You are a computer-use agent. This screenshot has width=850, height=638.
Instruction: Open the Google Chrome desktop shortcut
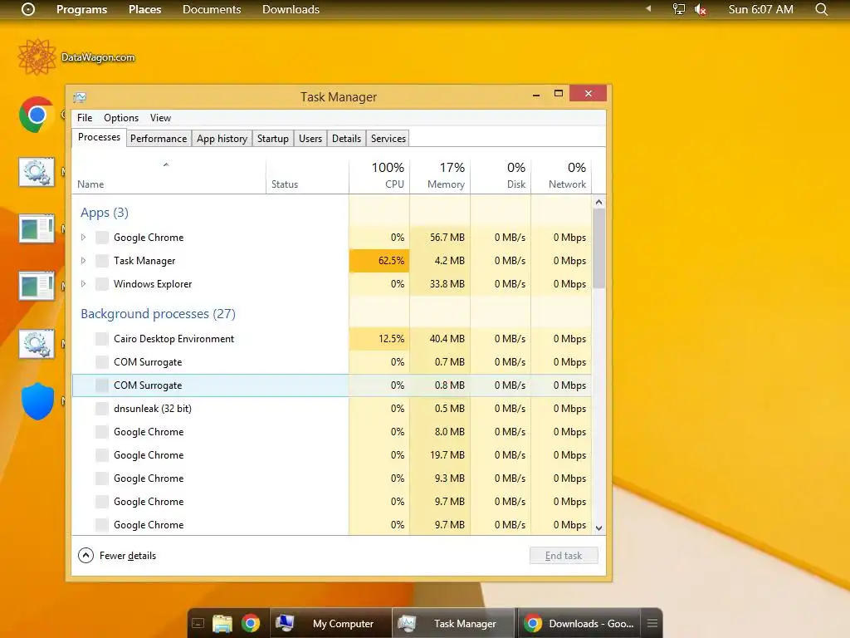pyautogui.click(x=37, y=115)
